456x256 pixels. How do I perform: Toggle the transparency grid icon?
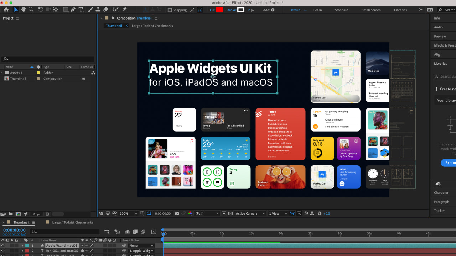pyautogui.click(x=231, y=213)
